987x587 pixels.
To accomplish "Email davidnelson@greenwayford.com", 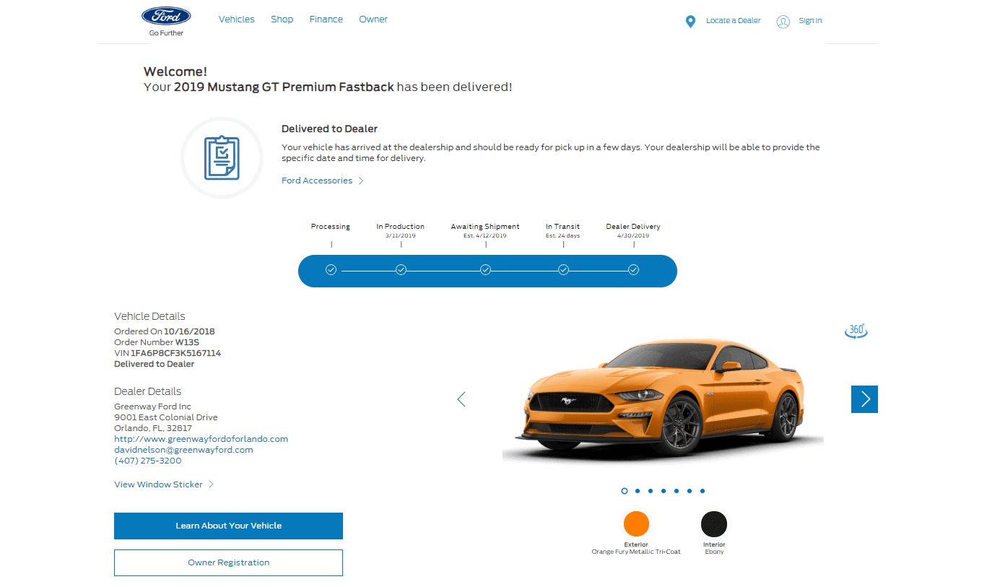I will (184, 450).
